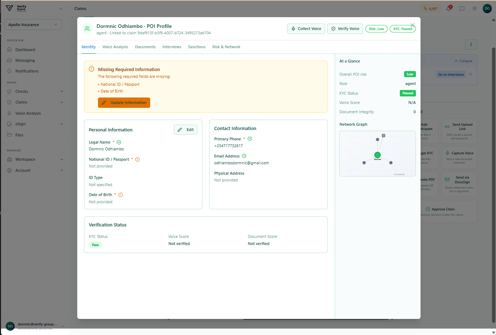
Task: Click the KYC Status Pass badge
Action: [x=95, y=245]
